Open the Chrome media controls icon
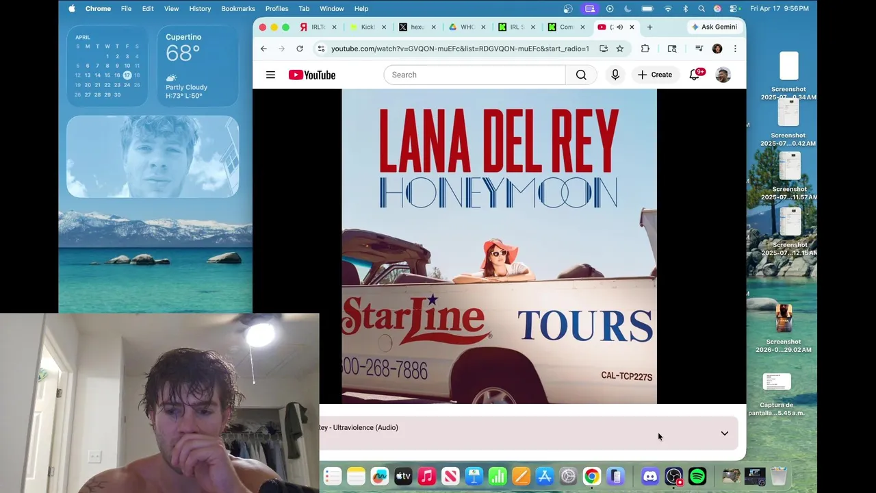876x493 pixels. click(x=699, y=49)
